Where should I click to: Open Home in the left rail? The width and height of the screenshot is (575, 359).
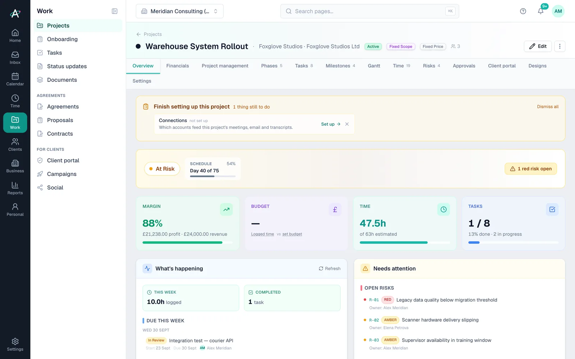[x=15, y=36]
